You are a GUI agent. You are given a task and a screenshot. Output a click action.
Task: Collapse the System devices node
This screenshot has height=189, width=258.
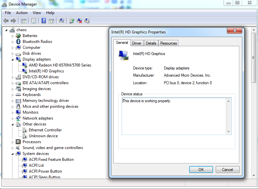click(x=12, y=154)
